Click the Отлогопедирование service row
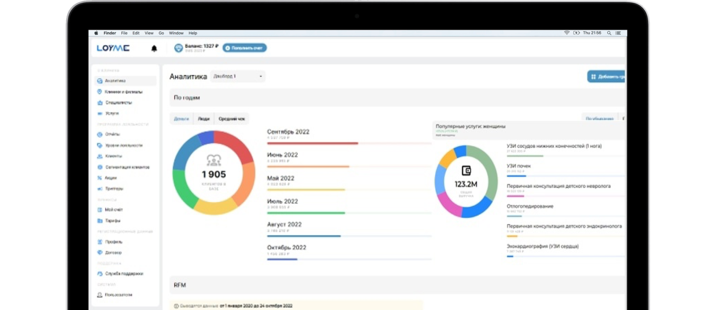Image resolution: width=716 pixels, height=310 pixels. (x=566, y=210)
